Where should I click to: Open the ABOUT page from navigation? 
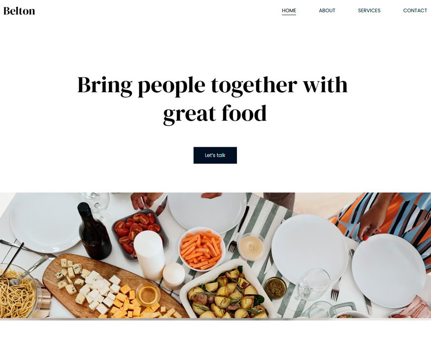327,10
